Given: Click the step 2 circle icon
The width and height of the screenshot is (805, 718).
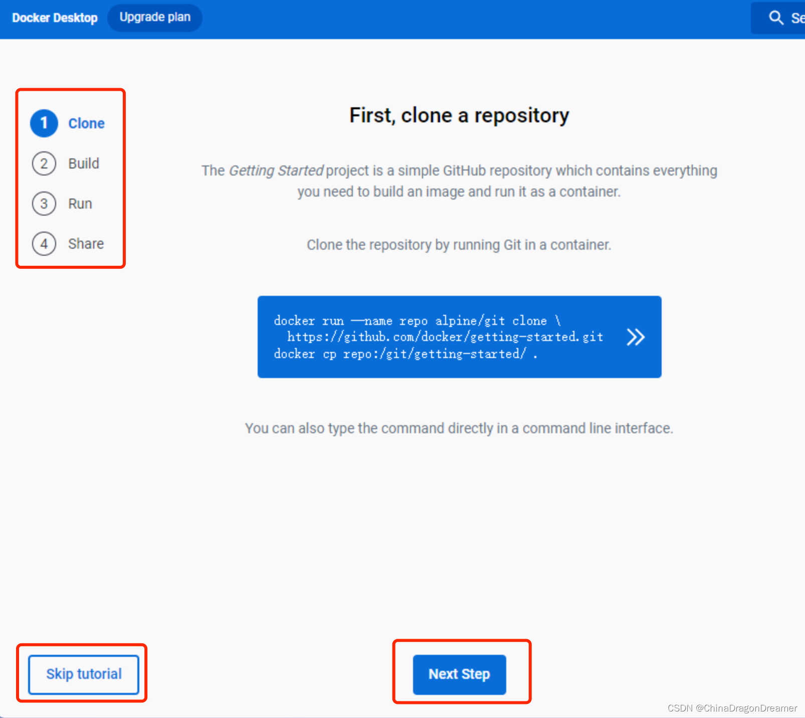Looking at the screenshot, I should tap(44, 163).
